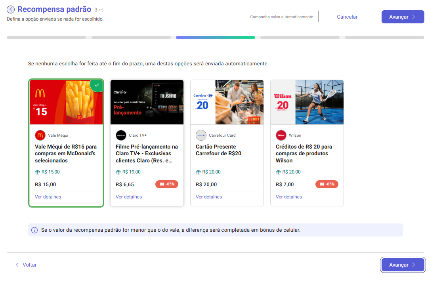Click the Cancelar link in the header
Viewport: 443px width, 286px height.
(x=347, y=17)
